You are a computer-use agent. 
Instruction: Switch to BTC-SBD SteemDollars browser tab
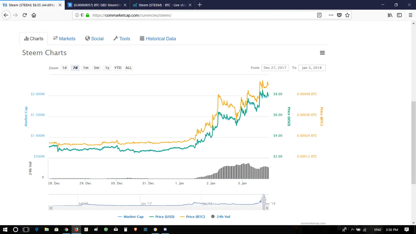click(97, 5)
